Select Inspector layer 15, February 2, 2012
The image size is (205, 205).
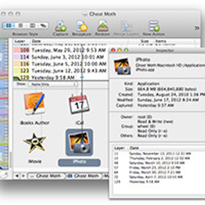click(x=159, y=158)
